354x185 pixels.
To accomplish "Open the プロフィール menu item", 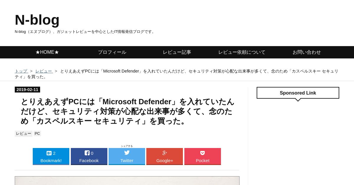I will pos(112,52).
